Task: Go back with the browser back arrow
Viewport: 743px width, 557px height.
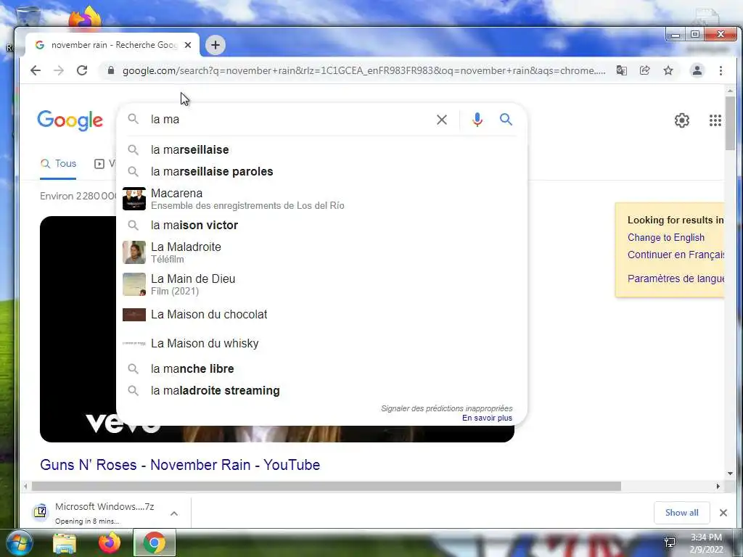Action: point(36,70)
